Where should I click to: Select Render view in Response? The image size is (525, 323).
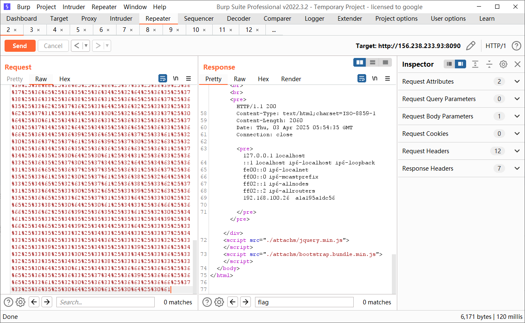(291, 79)
